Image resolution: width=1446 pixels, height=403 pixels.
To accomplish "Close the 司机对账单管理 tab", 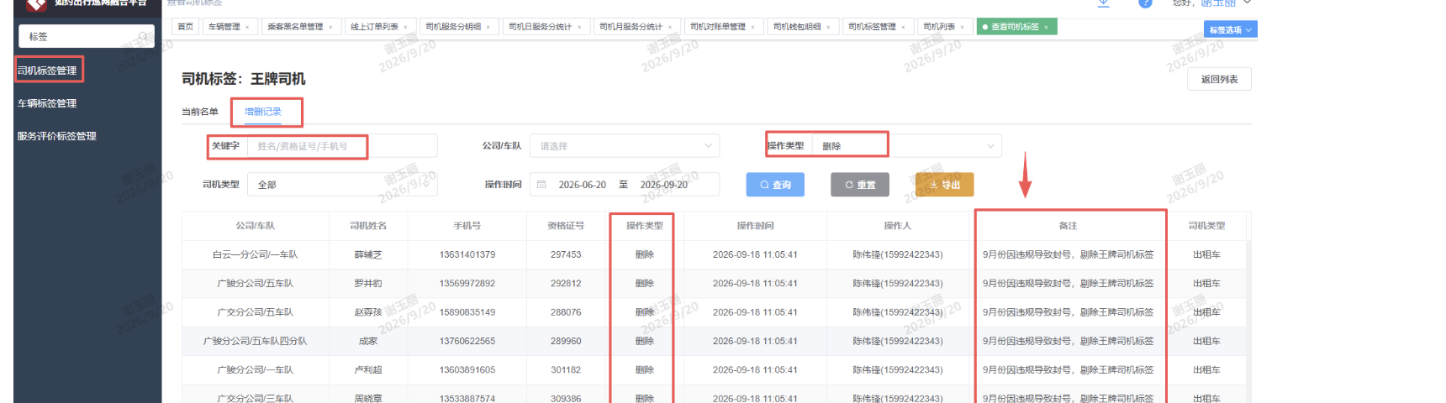I will pos(753,27).
